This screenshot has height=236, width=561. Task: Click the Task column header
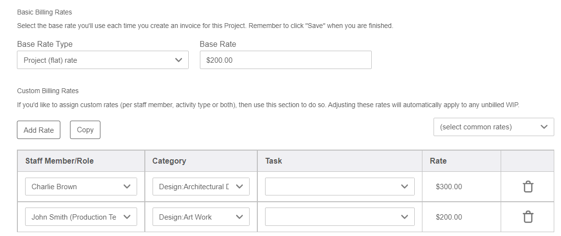click(274, 161)
